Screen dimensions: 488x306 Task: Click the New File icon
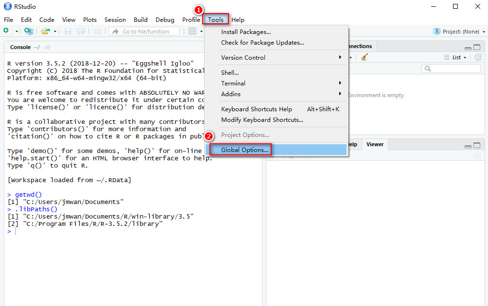[x=6, y=31]
